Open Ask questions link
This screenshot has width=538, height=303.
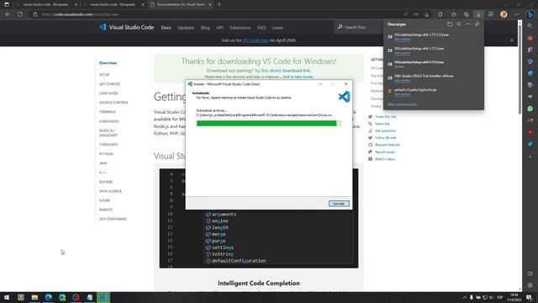pos(385,131)
